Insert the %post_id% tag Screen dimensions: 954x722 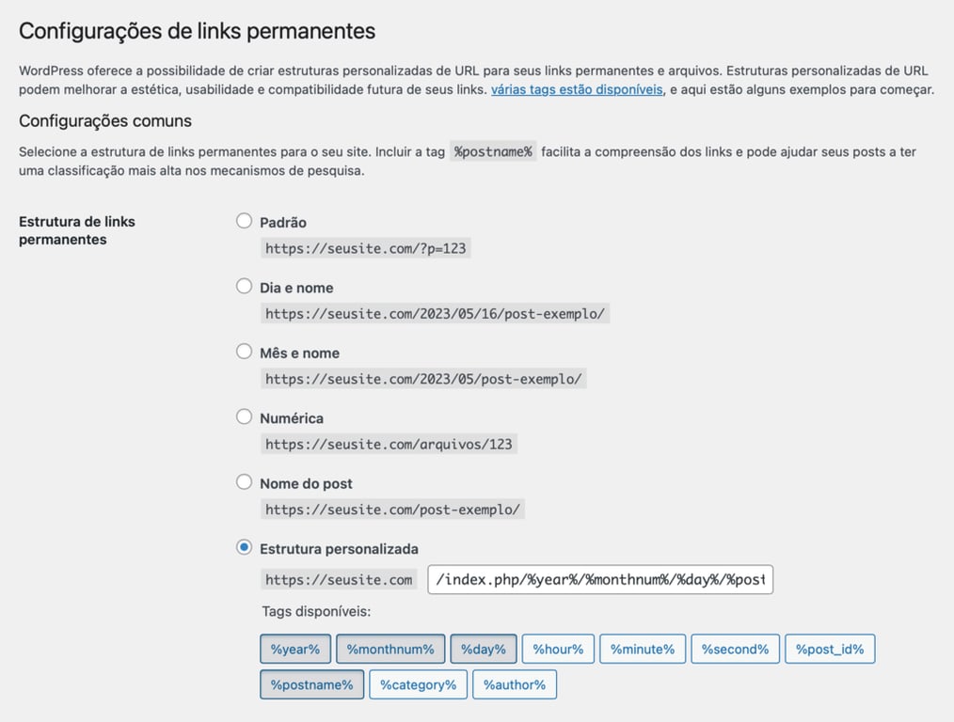point(830,649)
